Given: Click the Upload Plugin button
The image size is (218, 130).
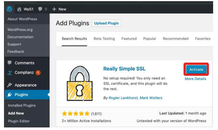Looking at the screenshot, I should pos(106,23).
